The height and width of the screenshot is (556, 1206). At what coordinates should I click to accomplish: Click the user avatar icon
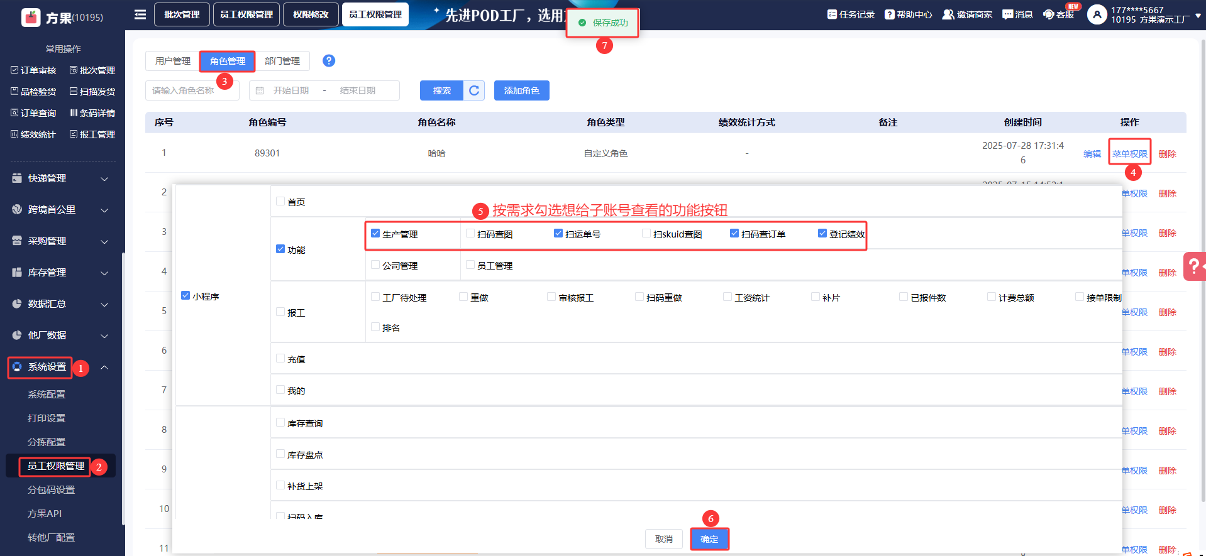coord(1097,14)
